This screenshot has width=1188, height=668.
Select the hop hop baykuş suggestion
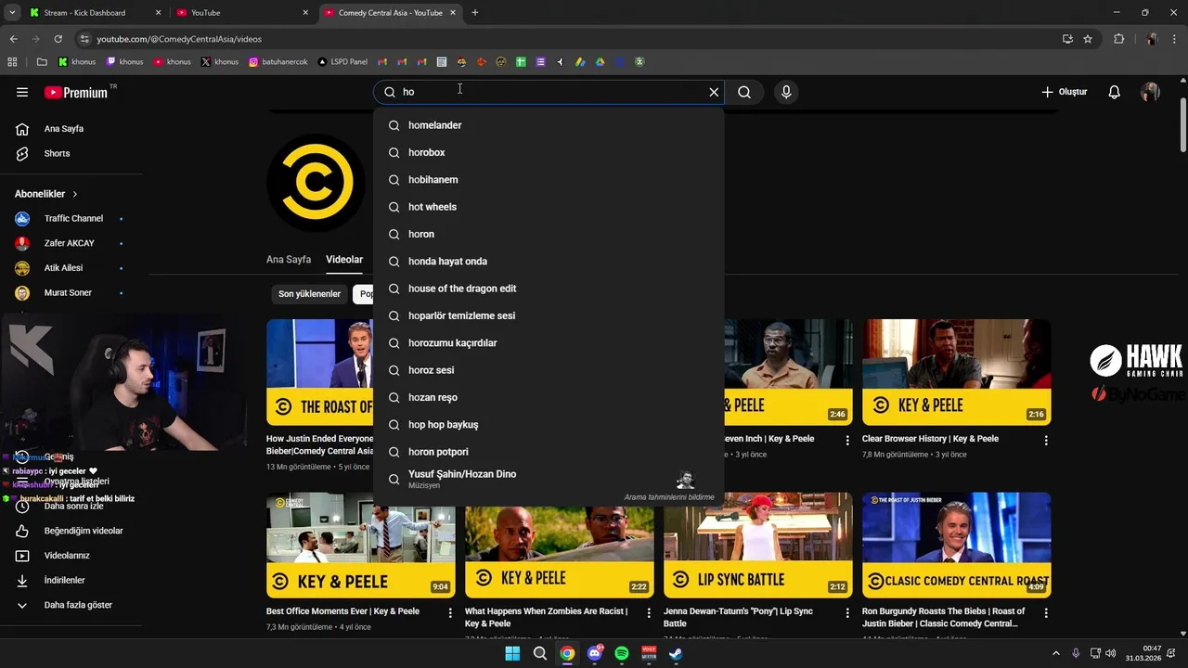tap(549, 425)
